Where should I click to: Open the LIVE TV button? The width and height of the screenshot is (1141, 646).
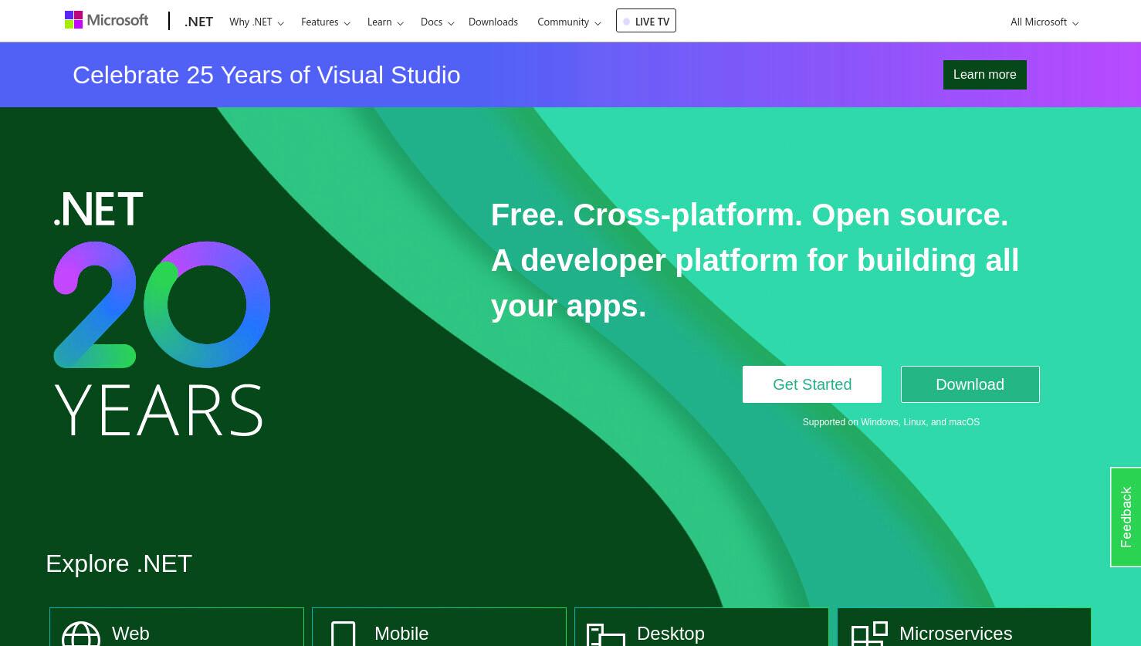point(646,21)
